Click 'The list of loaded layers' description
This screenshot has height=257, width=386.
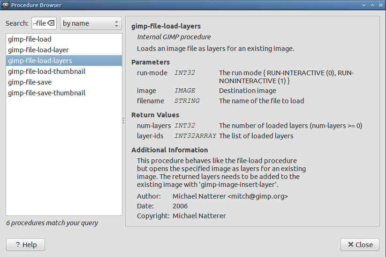tap(256, 136)
